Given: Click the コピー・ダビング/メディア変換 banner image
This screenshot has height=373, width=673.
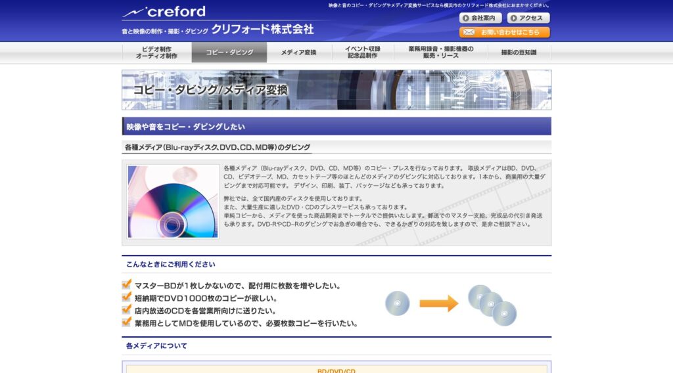Looking at the screenshot, I should pos(336,90).
